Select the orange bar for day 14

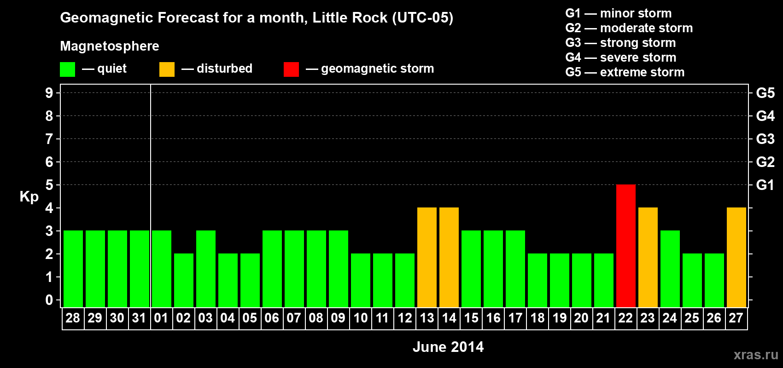(x=449, y=258)
